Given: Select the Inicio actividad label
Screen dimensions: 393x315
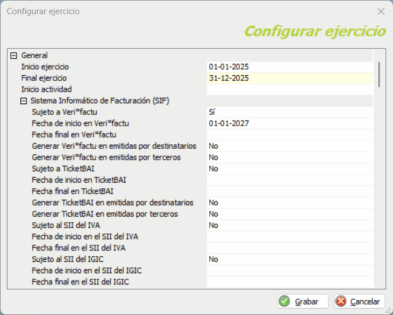Looking at the screenshot, I should (46, 89).
